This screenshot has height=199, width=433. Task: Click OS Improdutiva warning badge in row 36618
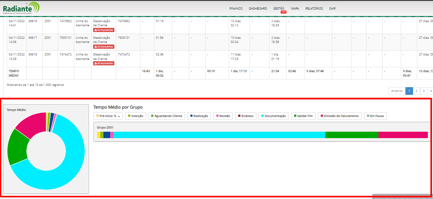click(x=104, y=63)
